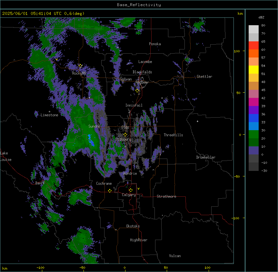
Task: Select the light blue 30-33 dBZ swatch
Action: coord(253,126)
